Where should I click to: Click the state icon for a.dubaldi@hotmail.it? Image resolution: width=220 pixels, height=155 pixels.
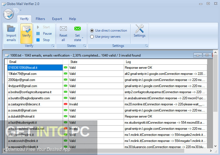tap(65, 116)
